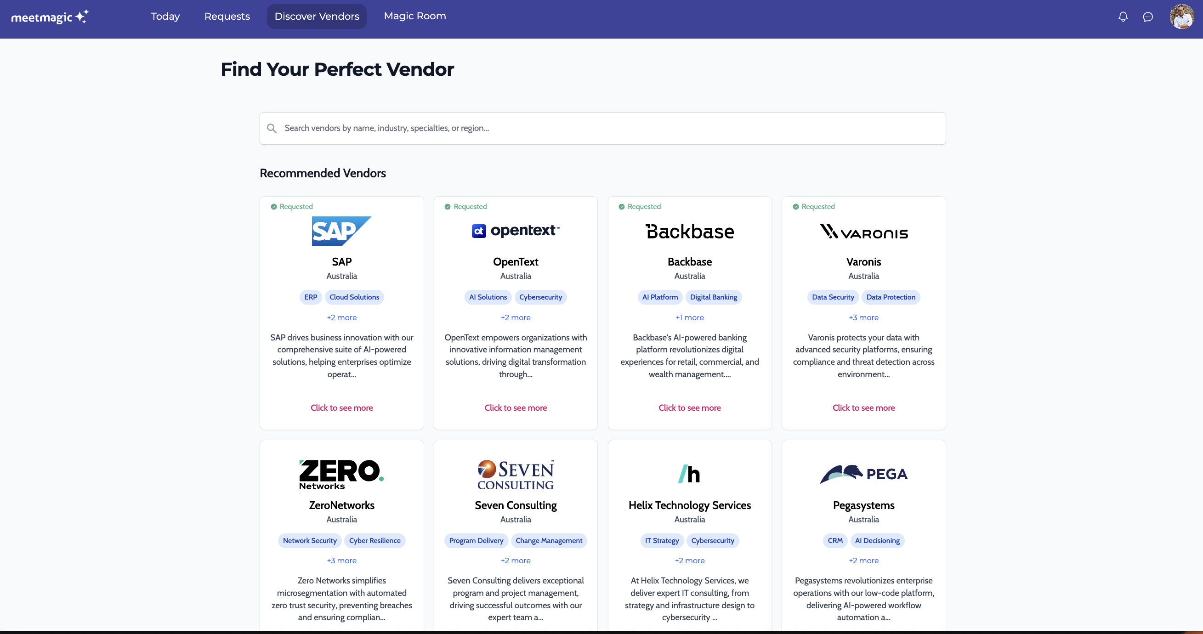Click the user profile avatar
Image resolution: width=1203 pixels, height=634 pixels.
point(1181,17)
